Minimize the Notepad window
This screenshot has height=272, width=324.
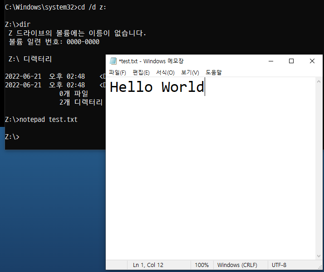click(x=271, y=61)
